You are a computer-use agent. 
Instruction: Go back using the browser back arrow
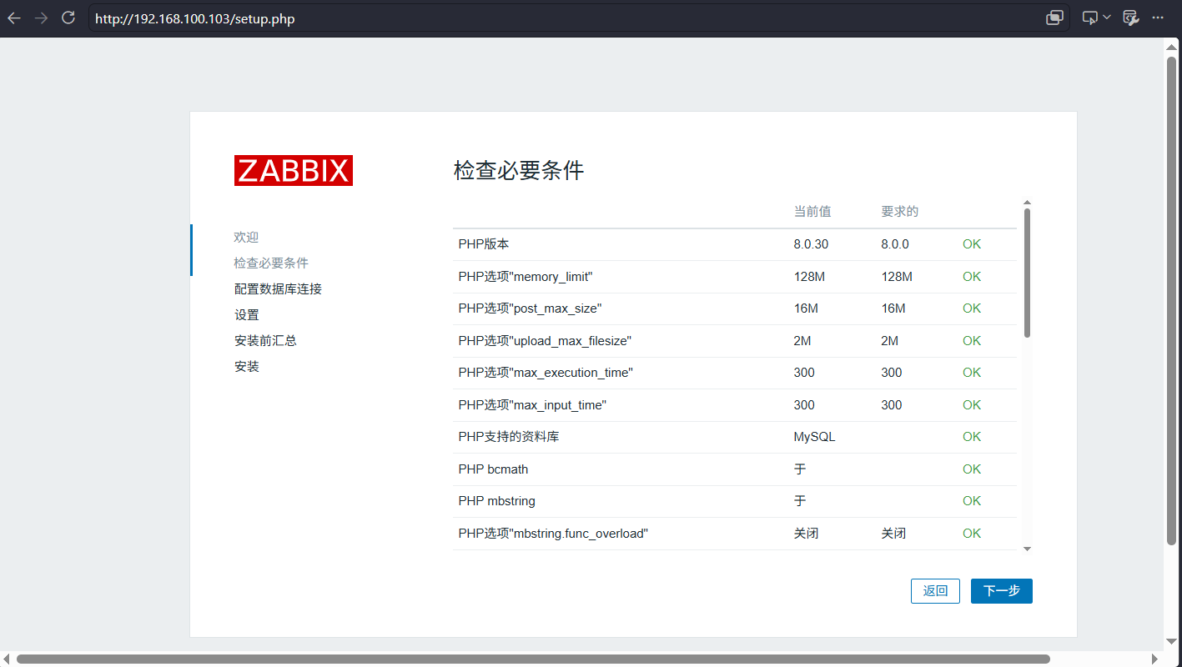point(14,18)
